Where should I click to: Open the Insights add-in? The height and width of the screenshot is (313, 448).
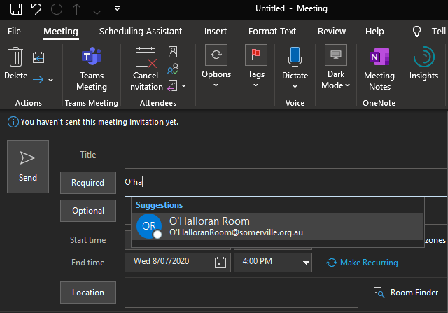pyautogui.click(x=423, y=64)
